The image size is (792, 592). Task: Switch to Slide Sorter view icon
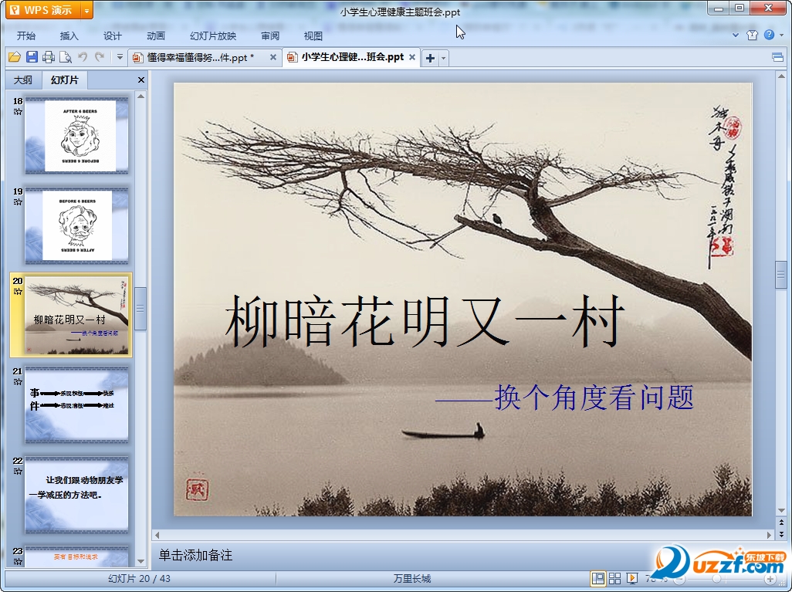[x=614, y=579]
